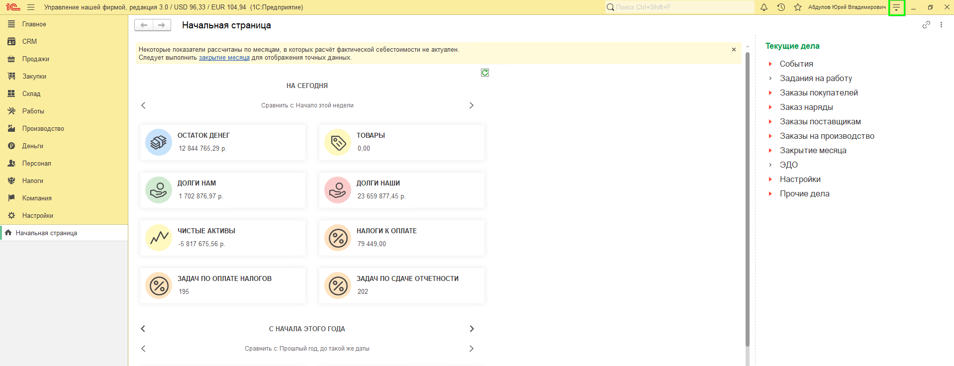
Task: Follow the закрытие месяца link
Action: tap(224, 58)
